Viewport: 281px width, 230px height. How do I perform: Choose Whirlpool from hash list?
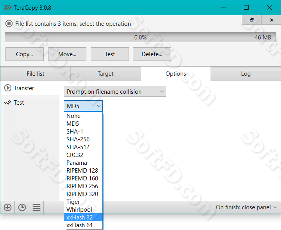point(83,210)
